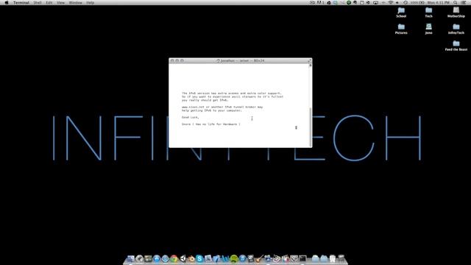Open Launchpad rocket icon in Dock

(140, 258)
